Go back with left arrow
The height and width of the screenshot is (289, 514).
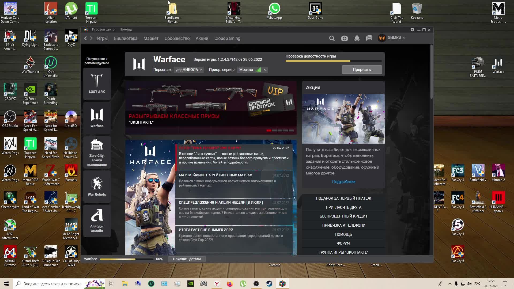[x=85, y=38]
